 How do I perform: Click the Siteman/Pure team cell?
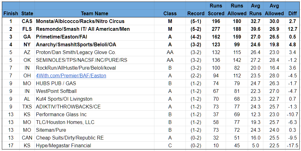[94, 130]
